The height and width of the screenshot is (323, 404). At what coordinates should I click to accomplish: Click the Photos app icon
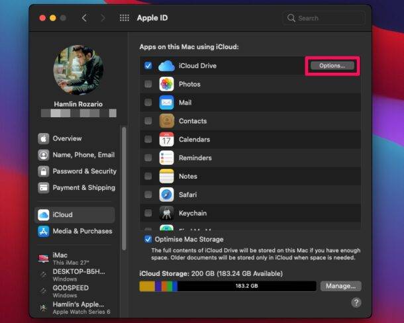(166, 84)
